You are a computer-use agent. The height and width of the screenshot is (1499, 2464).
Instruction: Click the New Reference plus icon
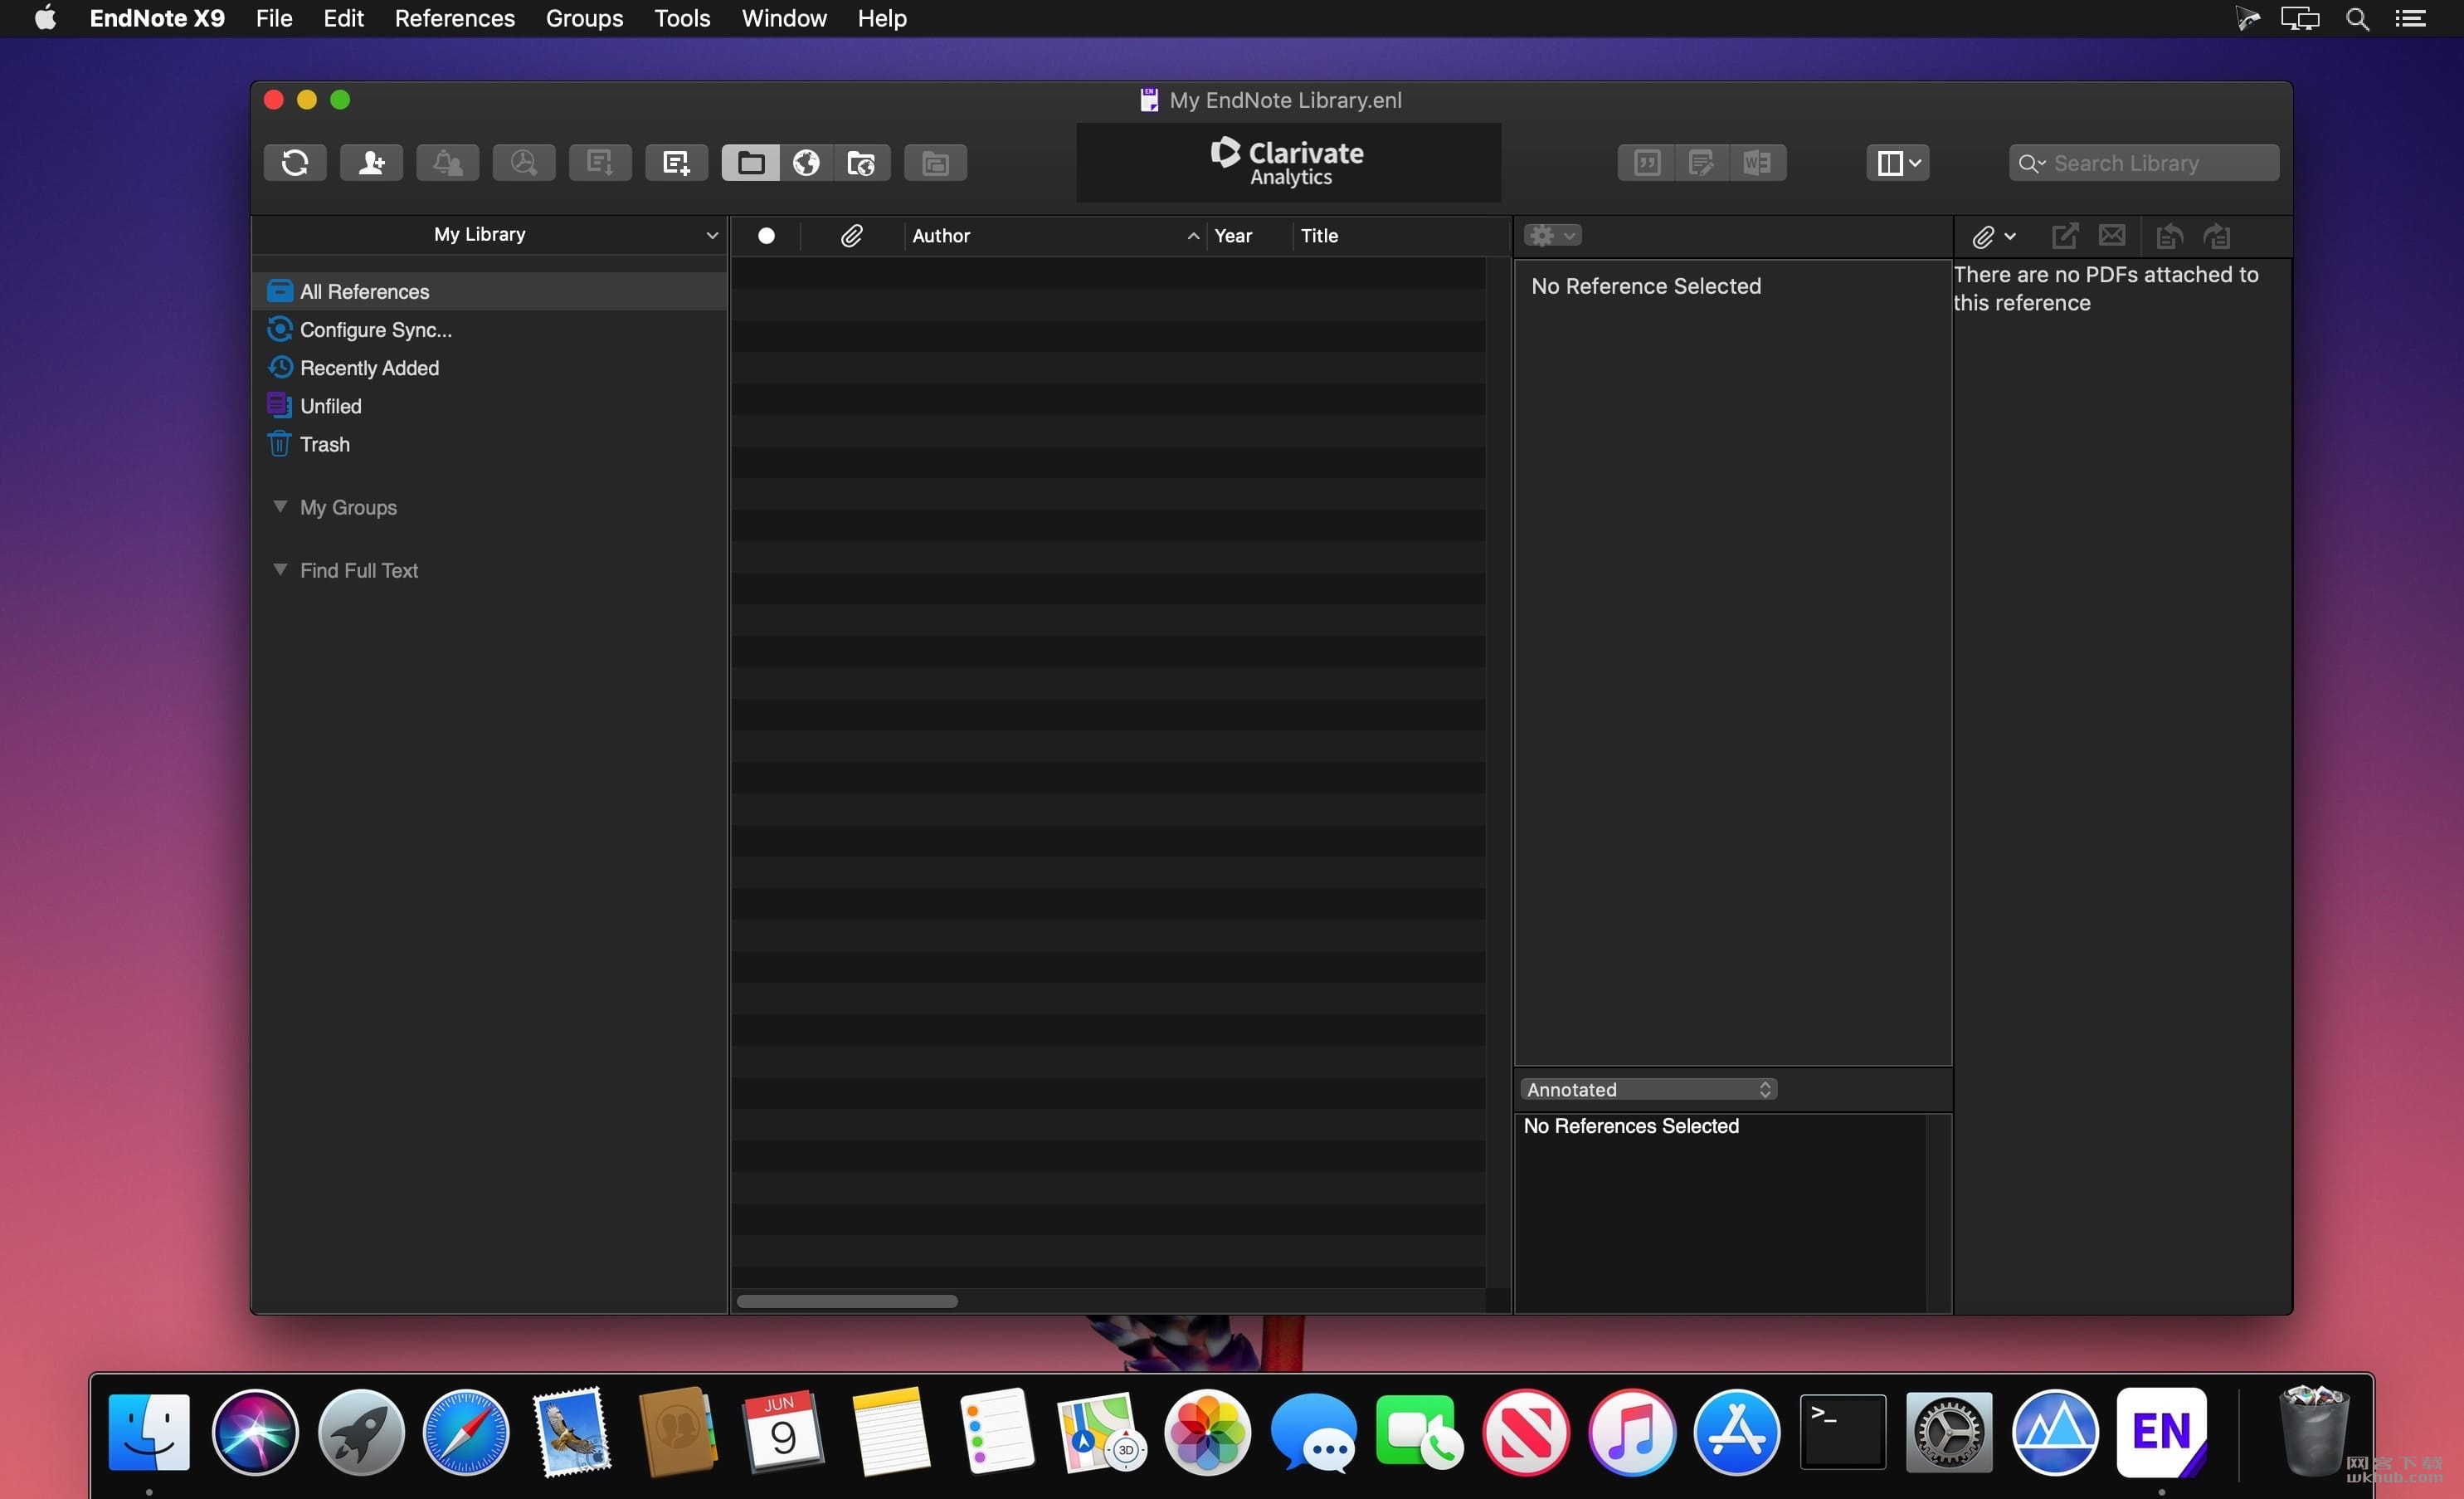click(676, 162)
